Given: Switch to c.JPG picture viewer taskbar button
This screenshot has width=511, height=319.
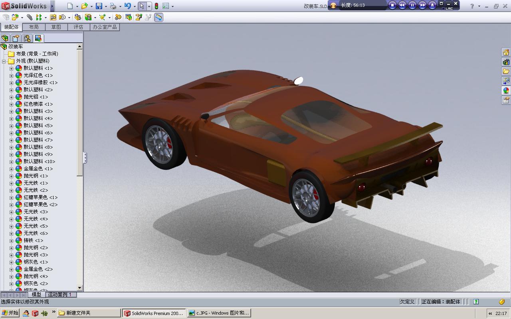Looking at the screenshot, I should tap(219, 313).
